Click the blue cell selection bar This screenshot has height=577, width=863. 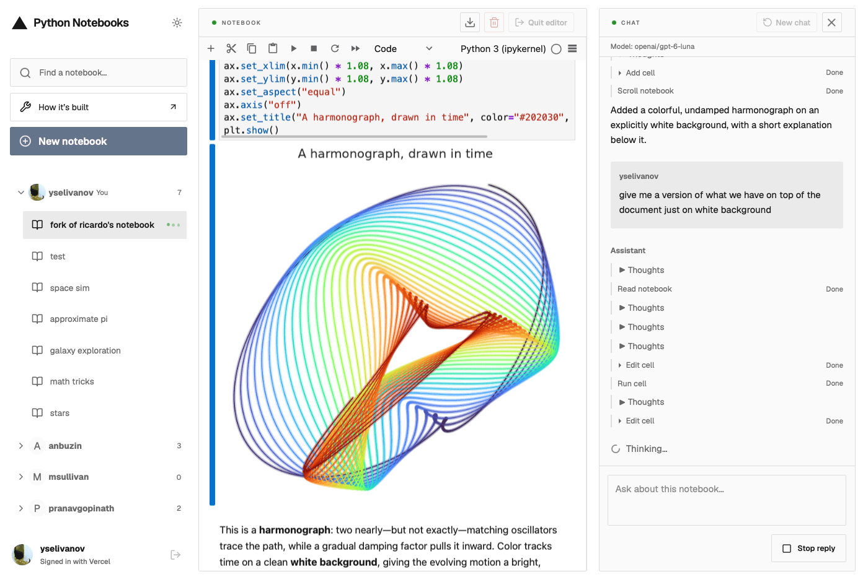point(212,325)
